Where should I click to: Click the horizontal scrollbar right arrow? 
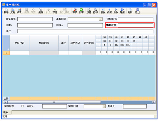[x=154, y=102]
